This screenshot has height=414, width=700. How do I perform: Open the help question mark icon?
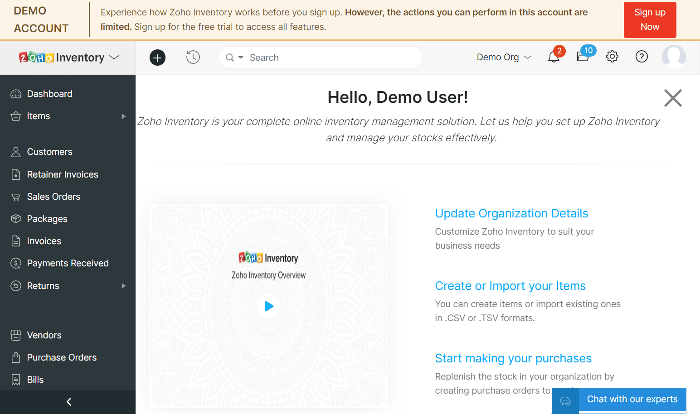642,57
